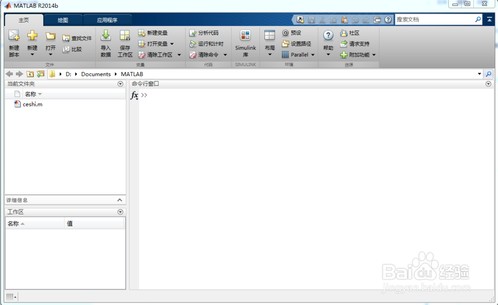Image resolution: width=498 pixels, height=305 pixels.
Task: Click the MATLAB path segment
Action: tap(132, 74)
